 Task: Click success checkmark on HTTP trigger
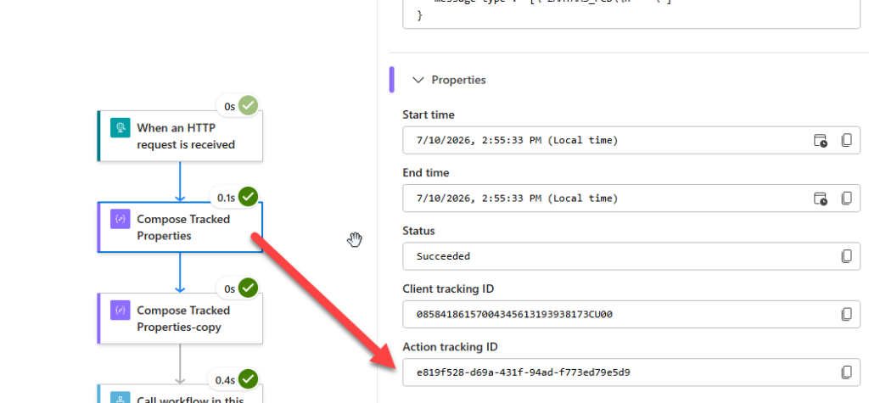[x=249, y=105]
